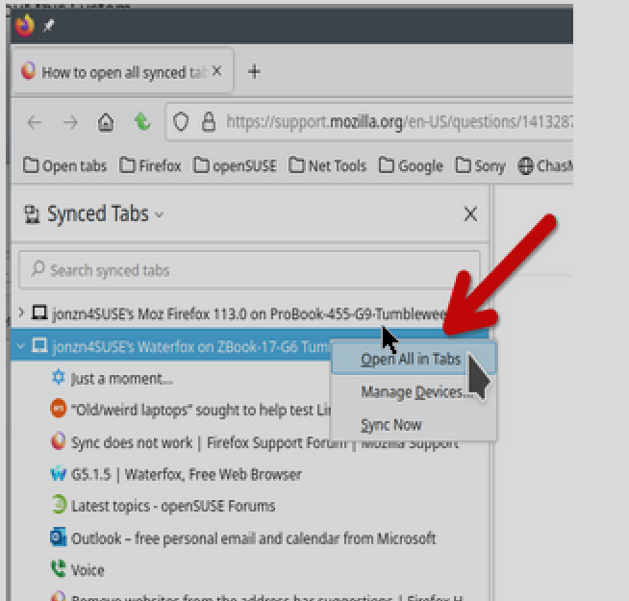Viewport: 629px width, 601px height.
Task: Open the 'Open tabs' bookmarks folder
Action: [x=64, y=165]
